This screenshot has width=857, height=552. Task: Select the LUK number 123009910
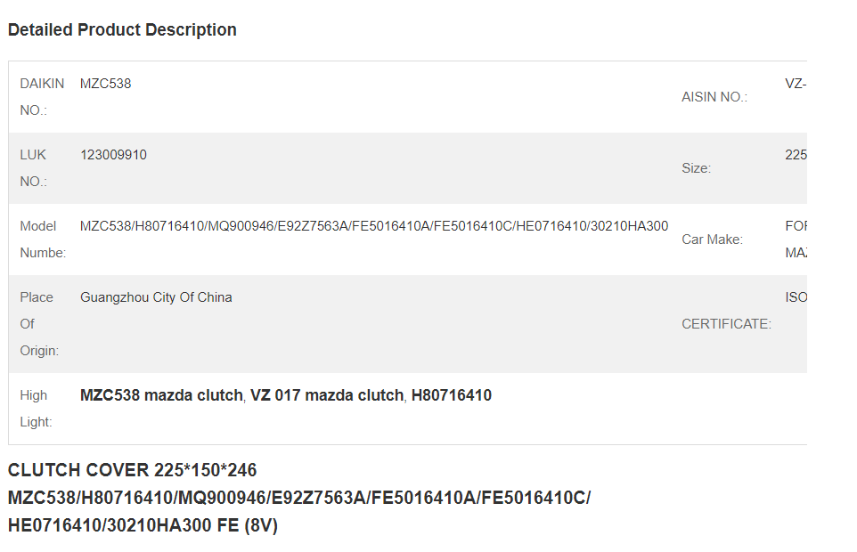click(113, 155)
